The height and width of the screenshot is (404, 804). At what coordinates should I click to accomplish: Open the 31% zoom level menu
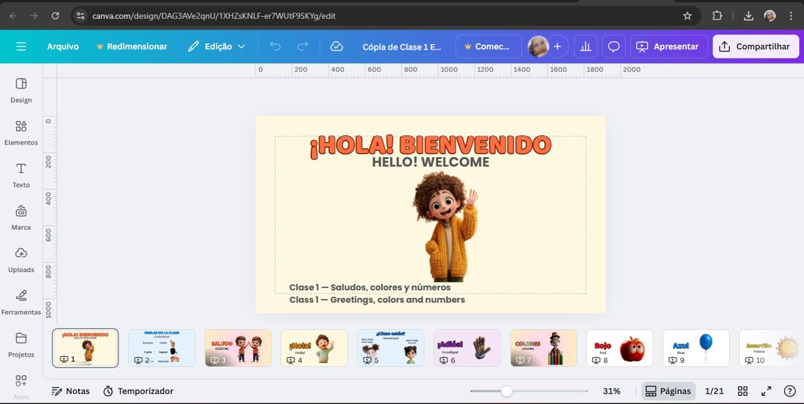(611, 391)
